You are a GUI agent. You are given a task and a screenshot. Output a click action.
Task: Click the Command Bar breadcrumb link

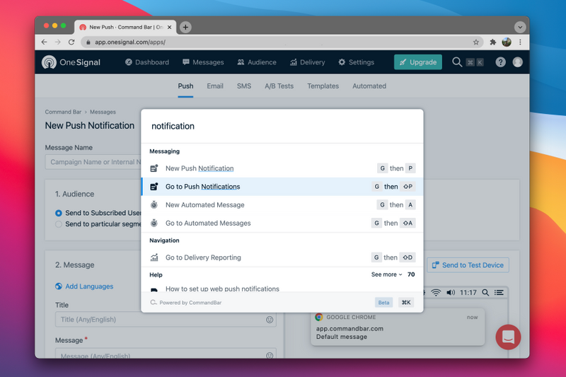63,112
